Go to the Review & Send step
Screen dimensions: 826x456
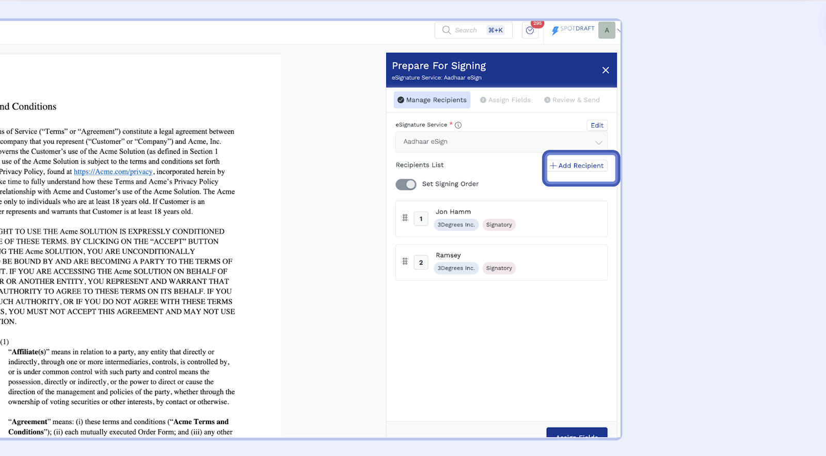(572, 100)
